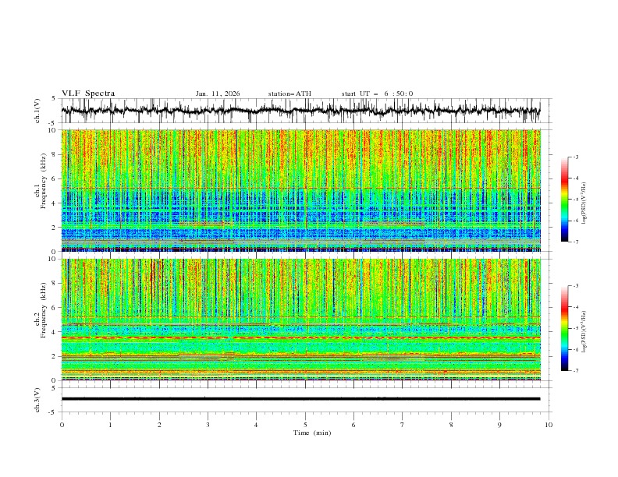Screen dimensions: 618x477
Task: Click the ch.2 spectrogram panel
Action: [x=300, y=320]
